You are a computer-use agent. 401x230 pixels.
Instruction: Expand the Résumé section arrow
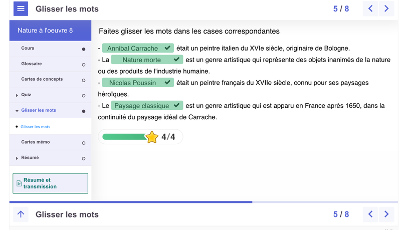tap(17, 158)
